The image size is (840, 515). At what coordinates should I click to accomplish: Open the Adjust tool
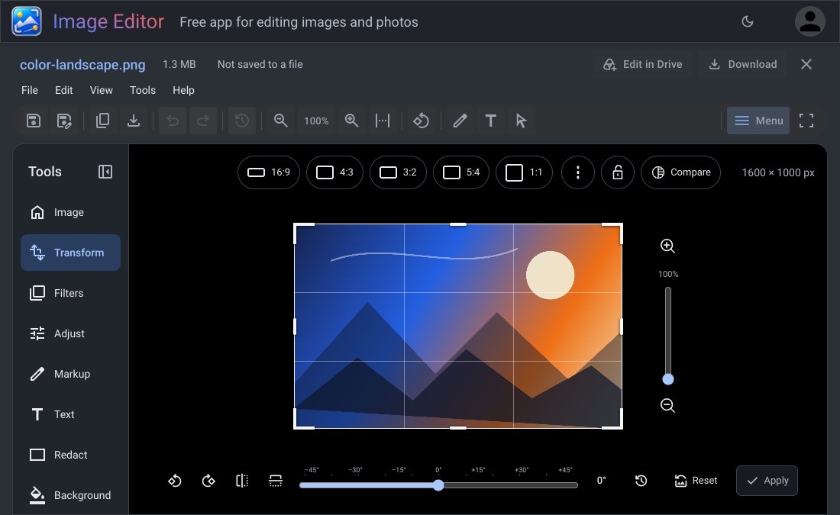tap(71, 333)
